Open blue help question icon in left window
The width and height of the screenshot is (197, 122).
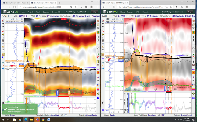[98, 98]
